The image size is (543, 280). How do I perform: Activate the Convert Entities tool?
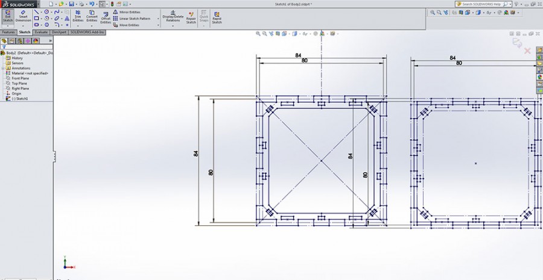click(x=92, y=17)
